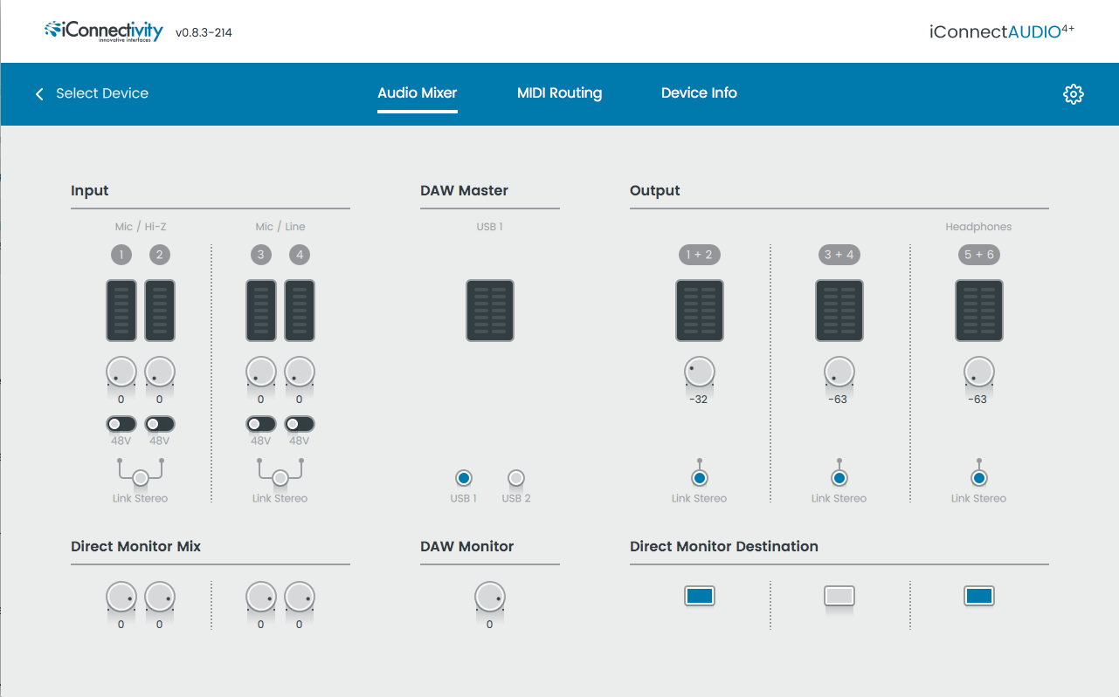1119x697 pixels.
Task: Open the settings gear icon
Action: [1073, 94]
